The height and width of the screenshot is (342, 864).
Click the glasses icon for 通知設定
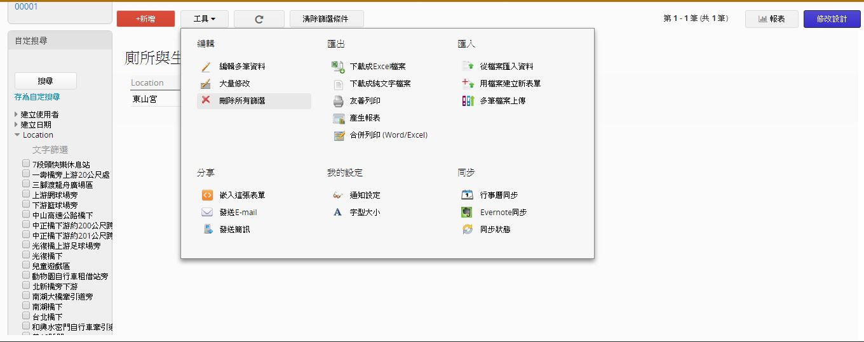coord(338,195)
